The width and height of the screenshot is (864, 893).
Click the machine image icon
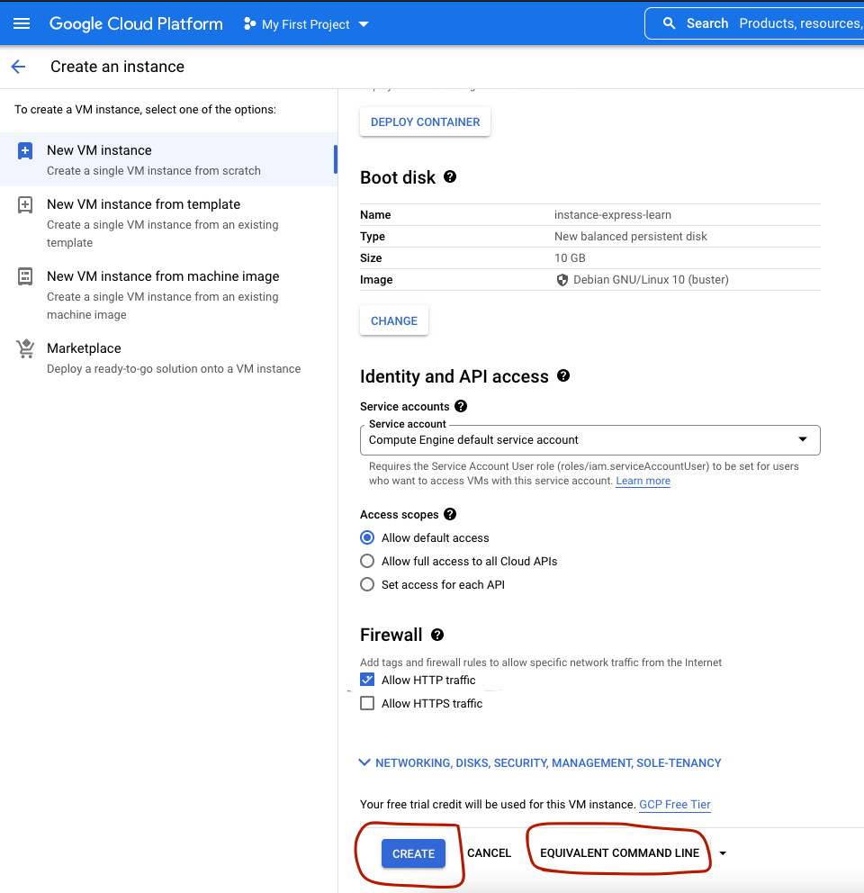pos(25,276)
